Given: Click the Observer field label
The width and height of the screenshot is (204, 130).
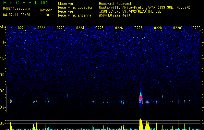Looking at the screenshot, I should [66, 4].
